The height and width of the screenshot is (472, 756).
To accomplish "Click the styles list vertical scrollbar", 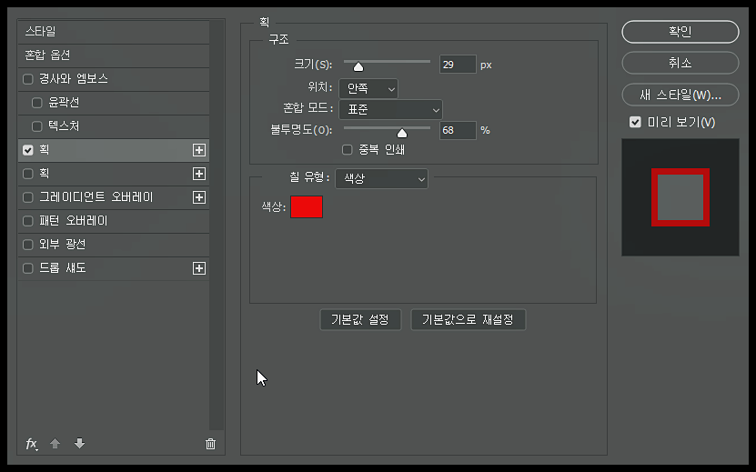I will 217,225.
